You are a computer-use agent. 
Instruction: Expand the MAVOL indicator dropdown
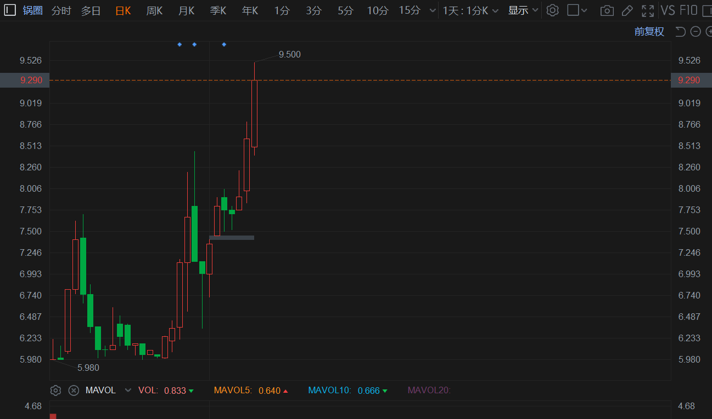tap(128, 391)
